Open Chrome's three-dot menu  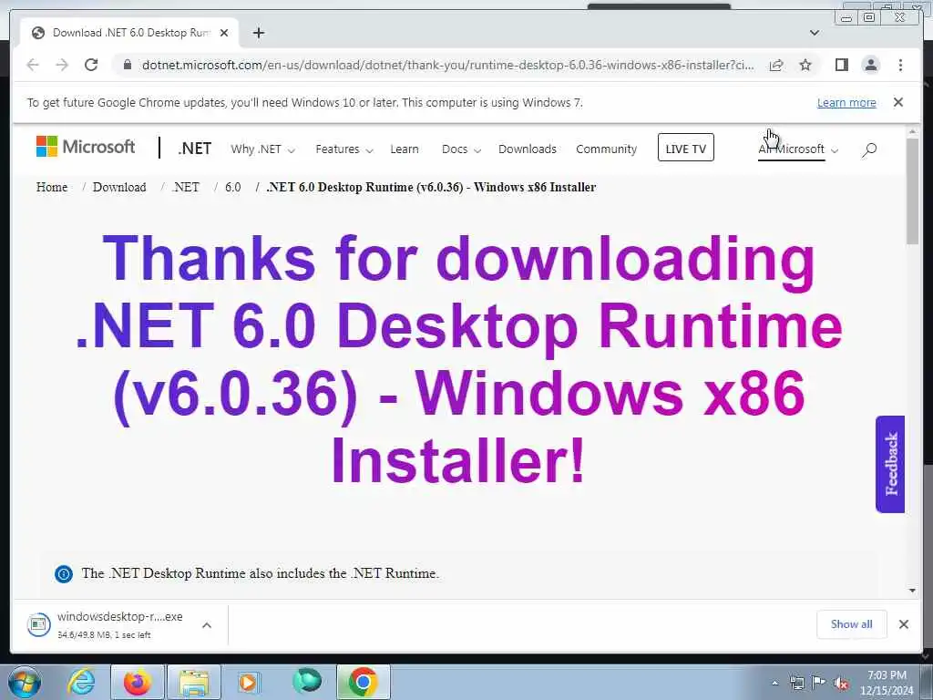900,65
